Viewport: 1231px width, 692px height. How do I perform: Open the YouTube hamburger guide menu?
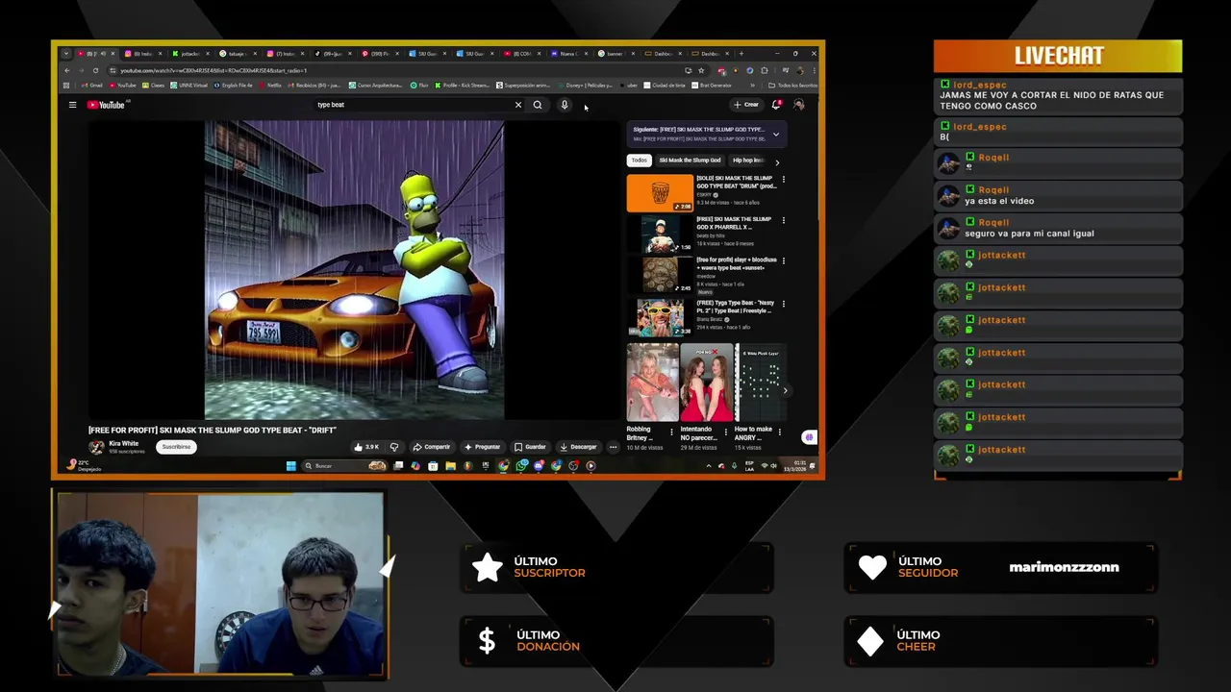(72, 105)
